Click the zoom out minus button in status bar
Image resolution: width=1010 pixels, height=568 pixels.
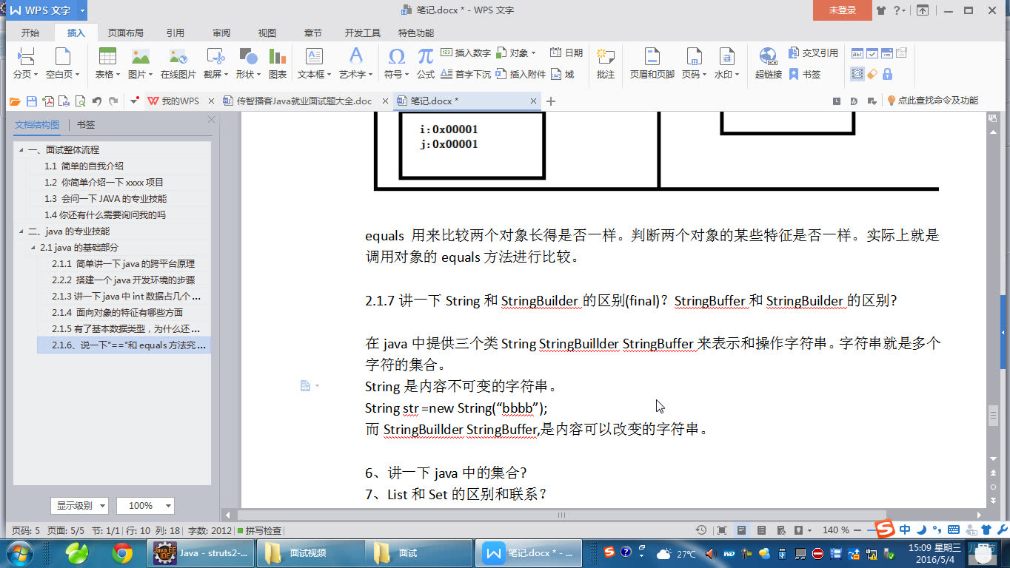point(857,530)
